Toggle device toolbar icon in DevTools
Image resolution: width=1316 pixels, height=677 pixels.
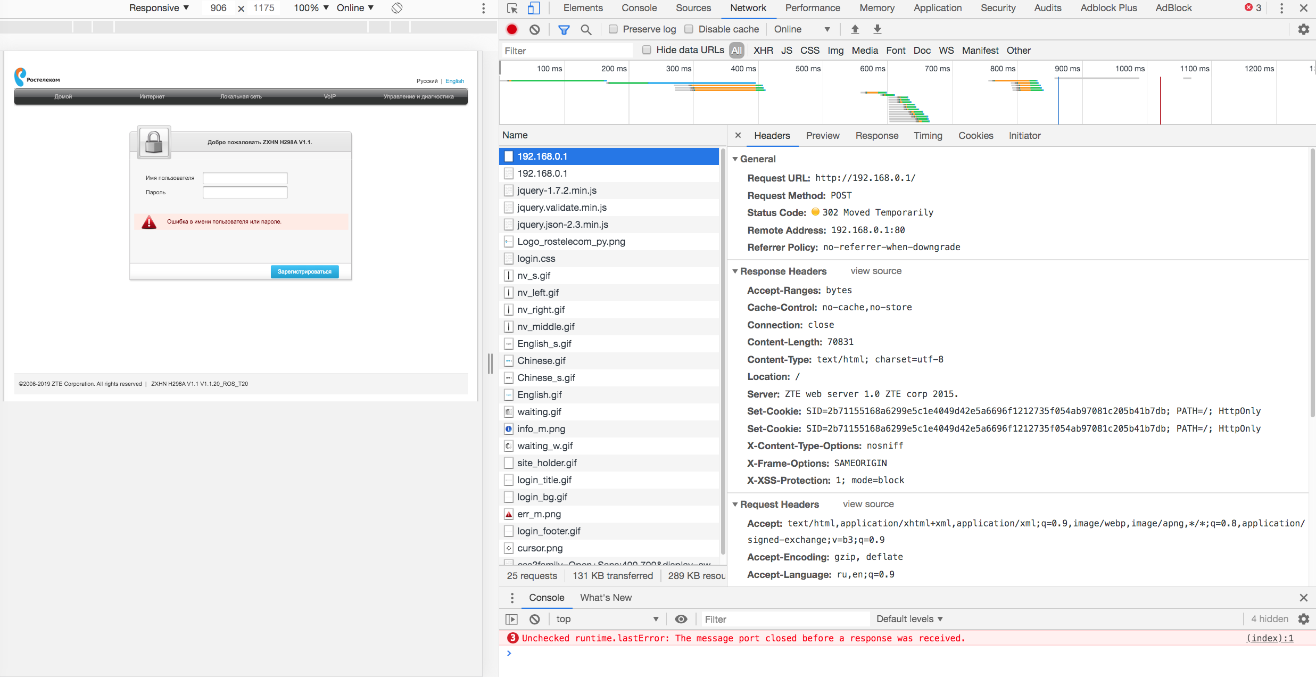(533, 8)
